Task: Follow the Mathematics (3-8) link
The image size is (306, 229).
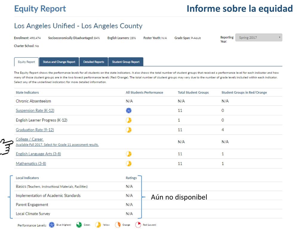Action: point(31,164)
